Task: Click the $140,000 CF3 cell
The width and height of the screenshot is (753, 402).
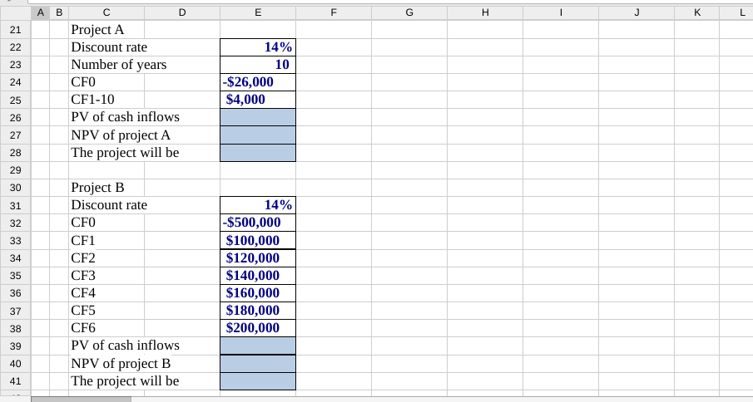Action: (x=258, y=276)
